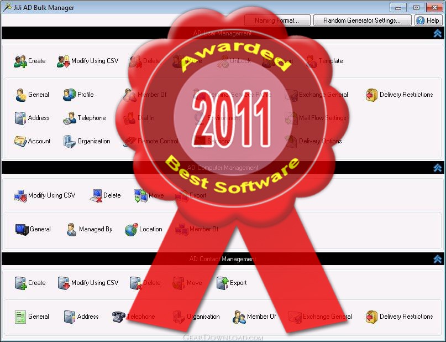Click the user Account icon

click(20, 141)
